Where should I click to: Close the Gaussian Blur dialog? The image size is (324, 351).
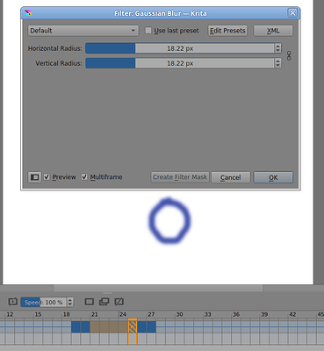tap(292, 13)
